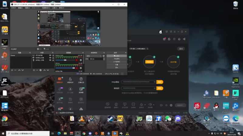Increase transition duration with the up arrow
The height and width of the screenshot is (136, 243).
[104, 58]
